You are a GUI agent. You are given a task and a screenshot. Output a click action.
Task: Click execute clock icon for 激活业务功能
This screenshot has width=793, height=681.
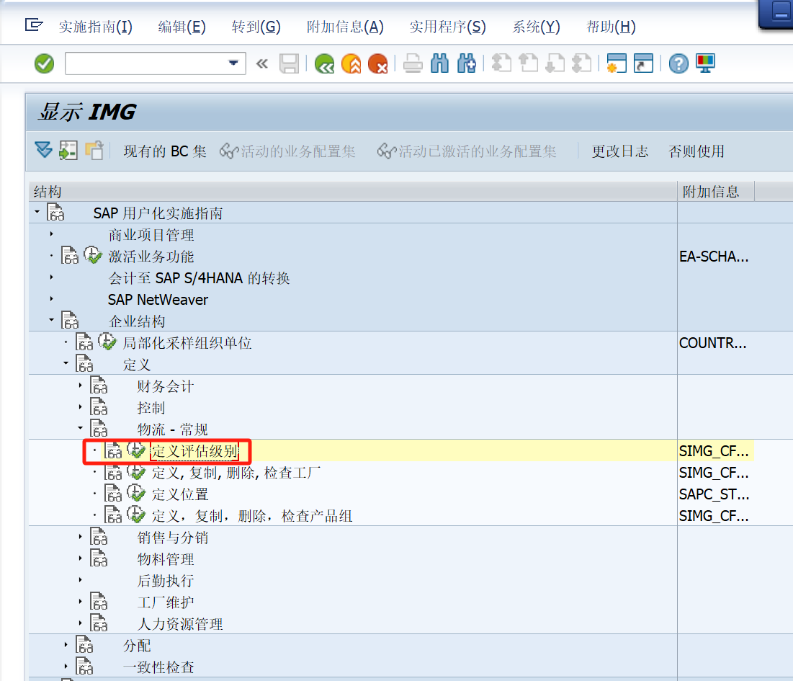tap(93, 255)
